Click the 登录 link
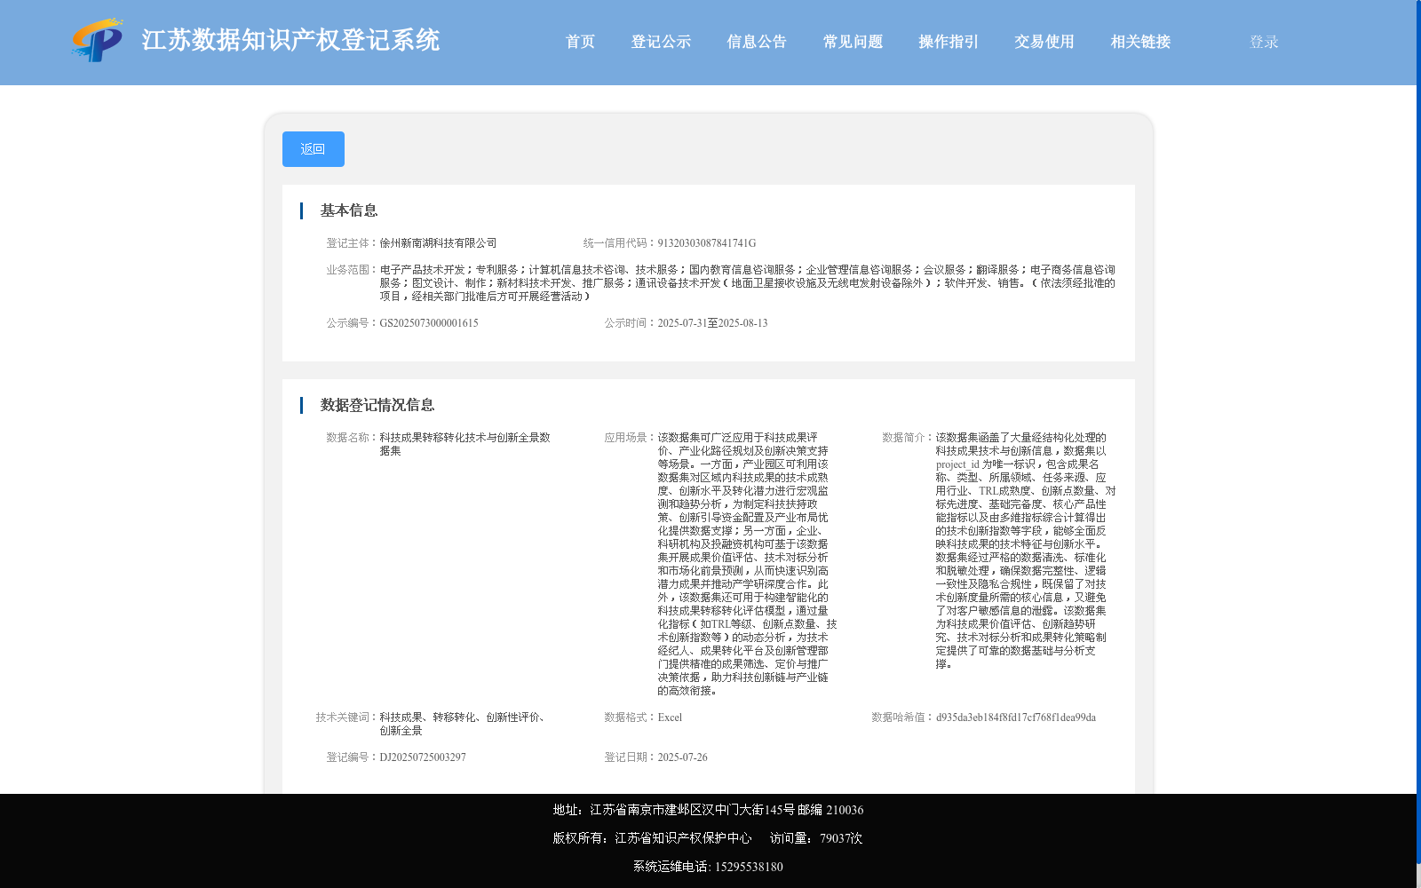This screenshot has width=1421, height=888. 1264,42
